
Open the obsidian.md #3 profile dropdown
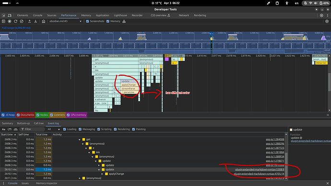point(65,21)
